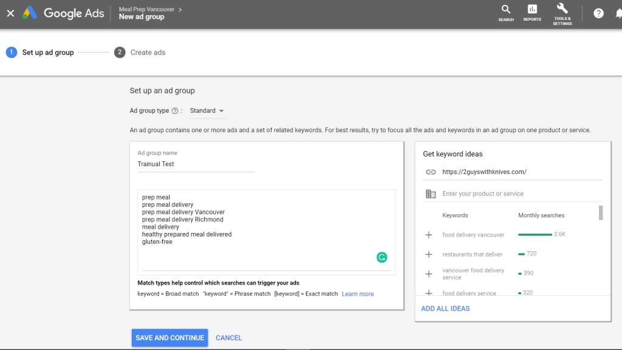
Task: Open the notifications bell icon
Action: [x=618, y=14]
